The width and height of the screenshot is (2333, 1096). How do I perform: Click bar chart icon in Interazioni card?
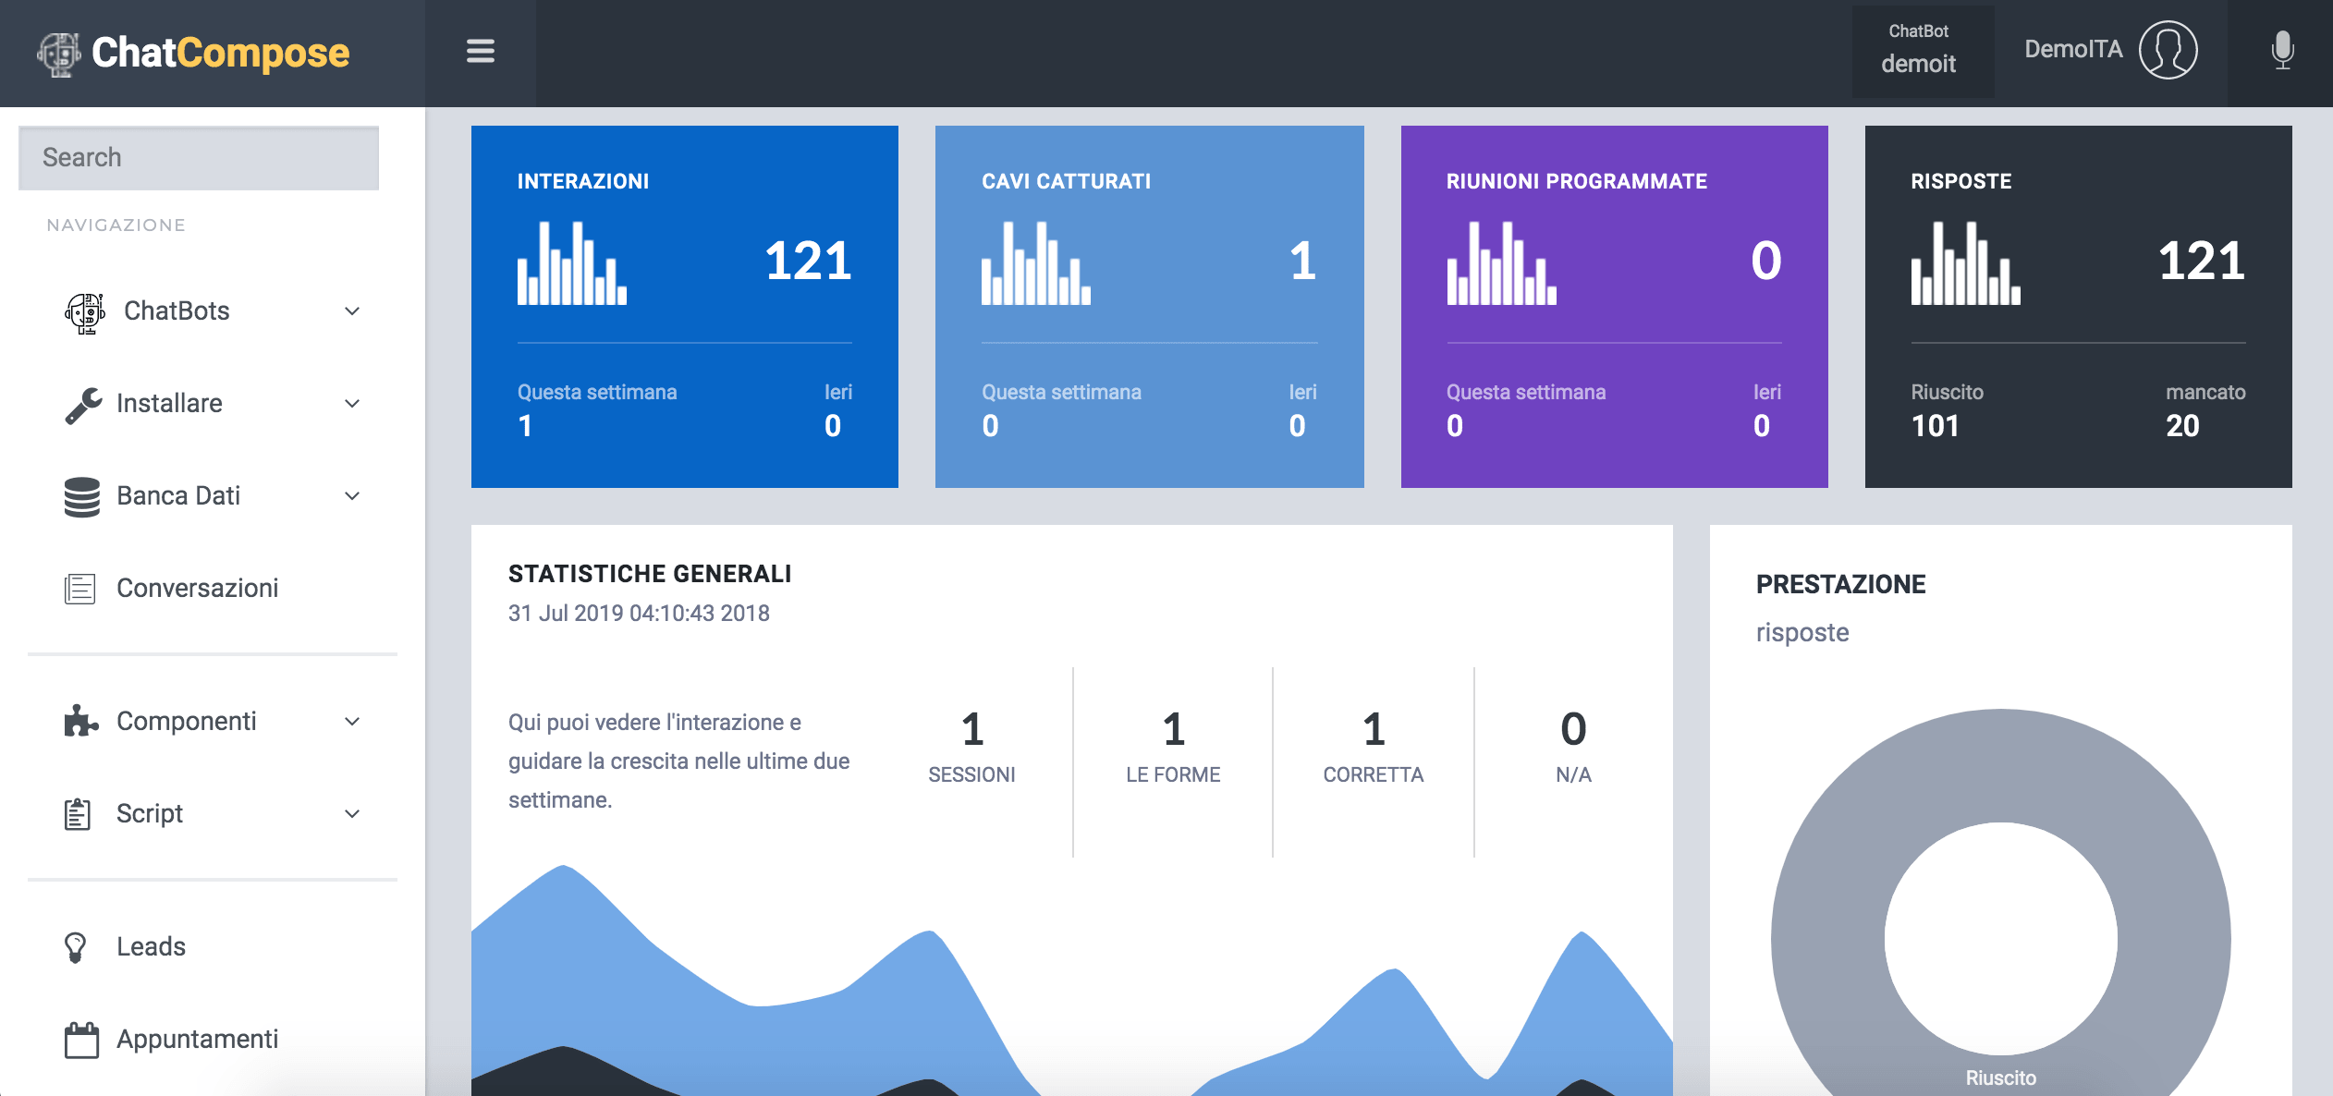pyautogui.click(x=572, y=263)
